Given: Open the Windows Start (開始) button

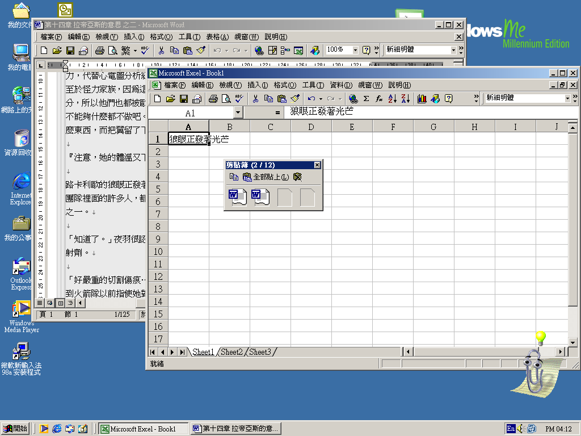Looking at the screenshot, I should click(15, 429).
